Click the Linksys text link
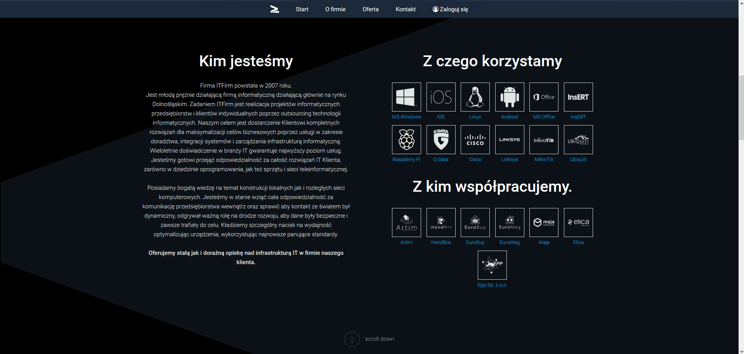The height and width of the screenshot is (354, 744). (510, 159)
